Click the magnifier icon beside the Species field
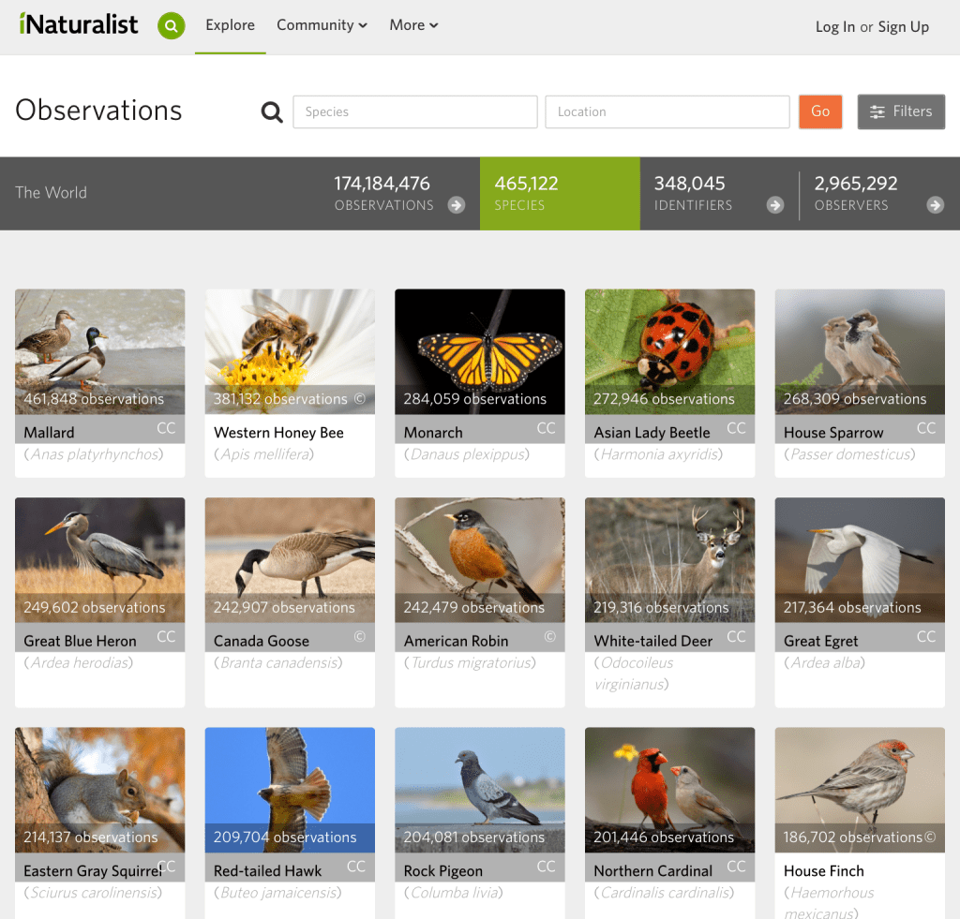 click(272, 111)
